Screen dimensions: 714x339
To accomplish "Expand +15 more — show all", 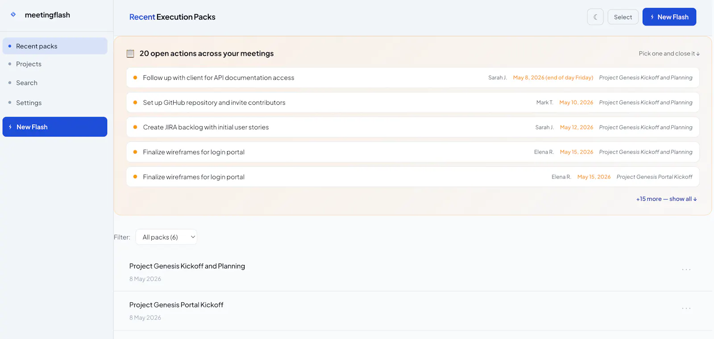I will (x=666, y=199).
